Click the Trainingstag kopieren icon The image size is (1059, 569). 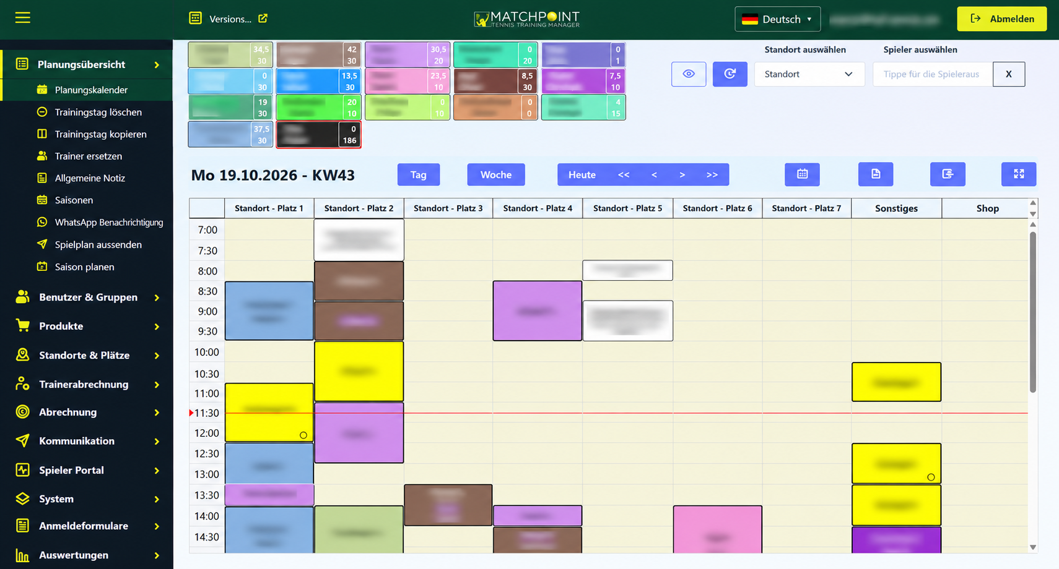[x=42, y=134]
